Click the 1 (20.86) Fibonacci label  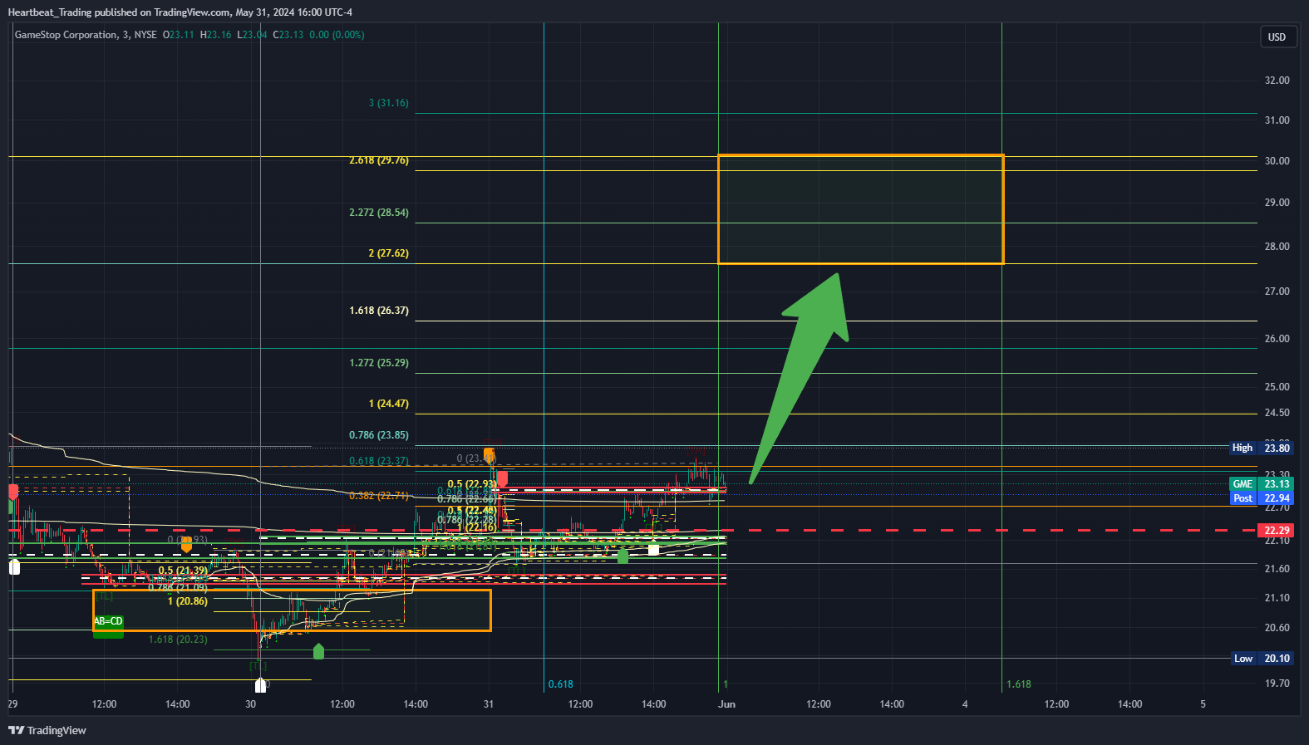188,601
